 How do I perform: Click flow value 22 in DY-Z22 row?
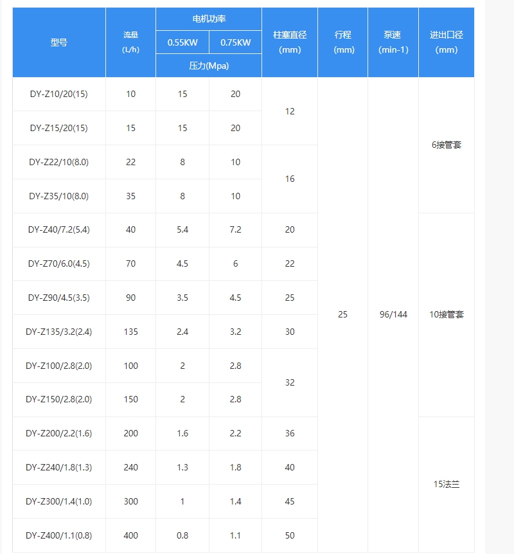(130, 162)
